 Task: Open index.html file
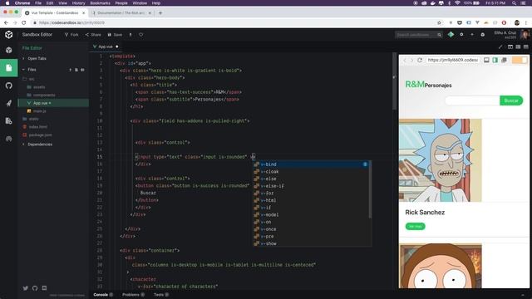(x=53, y=127)
